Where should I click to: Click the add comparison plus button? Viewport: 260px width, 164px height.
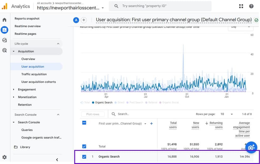click(x=84, y=20)
